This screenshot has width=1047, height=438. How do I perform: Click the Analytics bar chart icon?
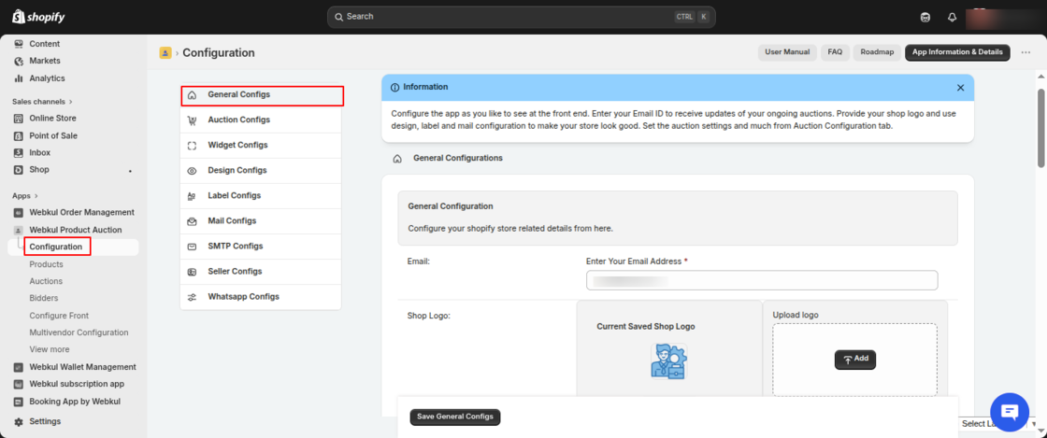[19, 78]
